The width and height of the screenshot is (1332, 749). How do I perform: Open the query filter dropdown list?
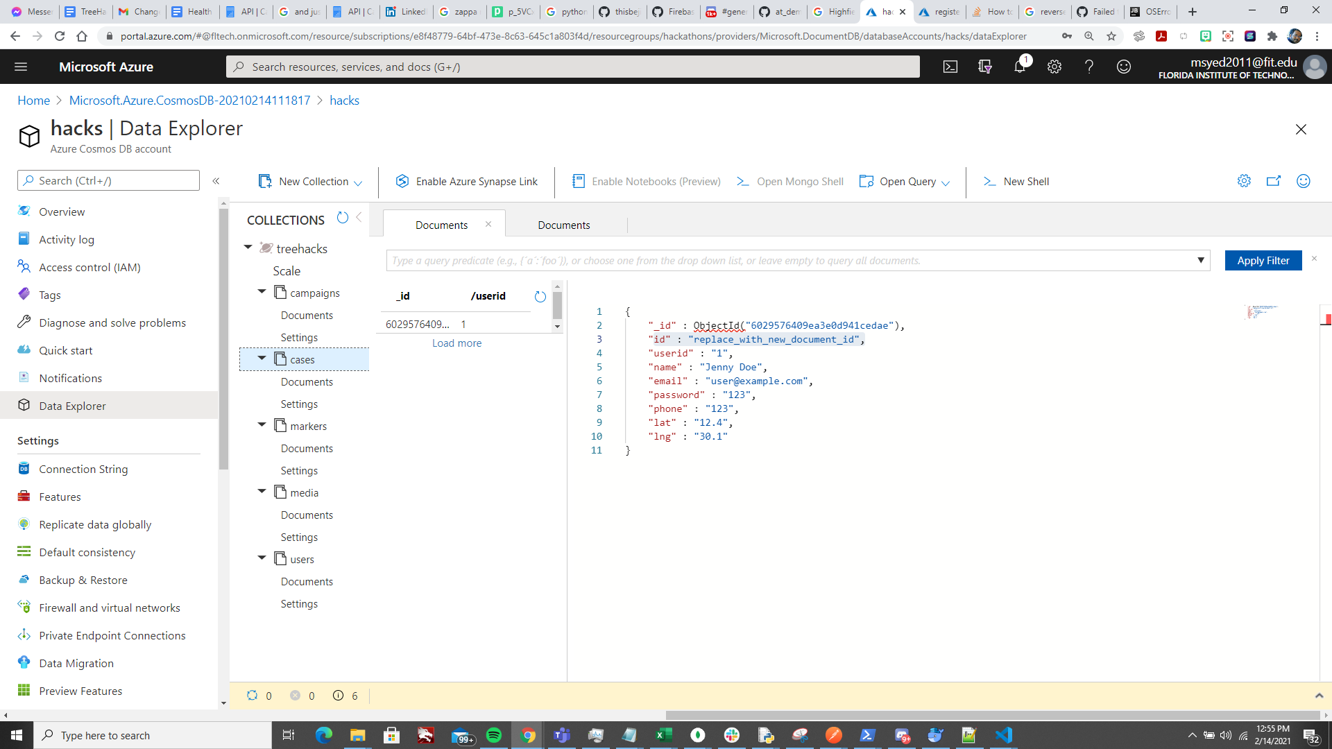(1200, 260)
